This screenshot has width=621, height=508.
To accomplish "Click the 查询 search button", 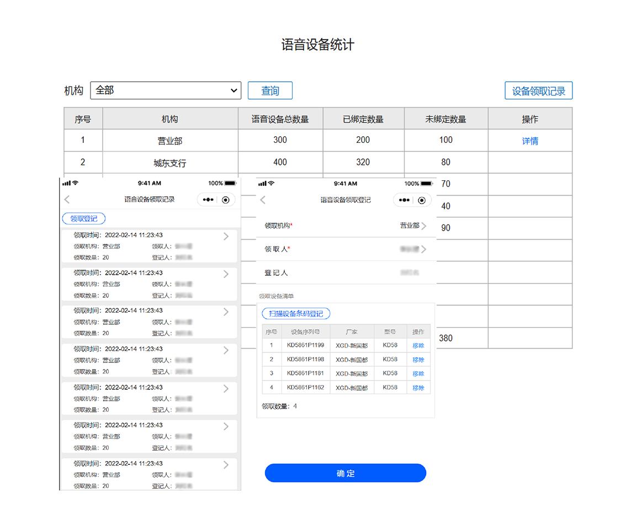I will click(x=270, y=90).
